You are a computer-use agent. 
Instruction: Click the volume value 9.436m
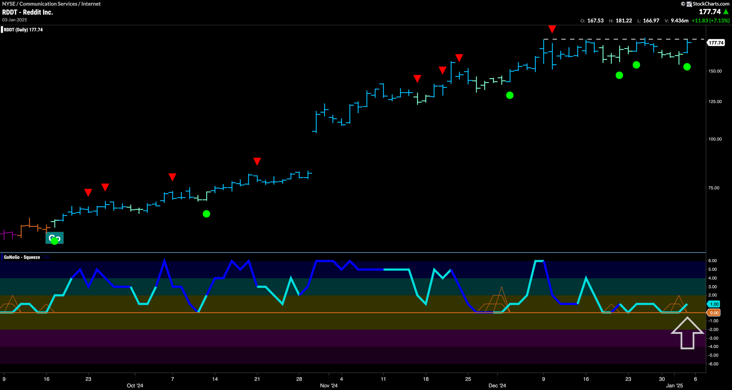coord(680,21)
